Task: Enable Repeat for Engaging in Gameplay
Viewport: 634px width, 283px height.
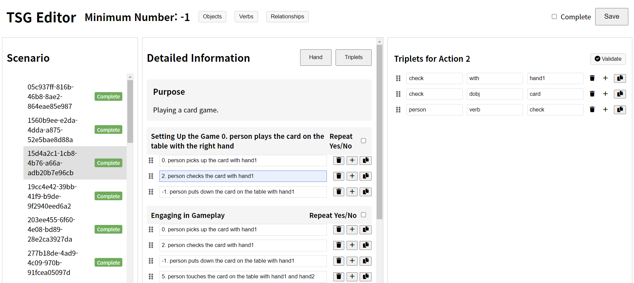Action: coord(363,215)
